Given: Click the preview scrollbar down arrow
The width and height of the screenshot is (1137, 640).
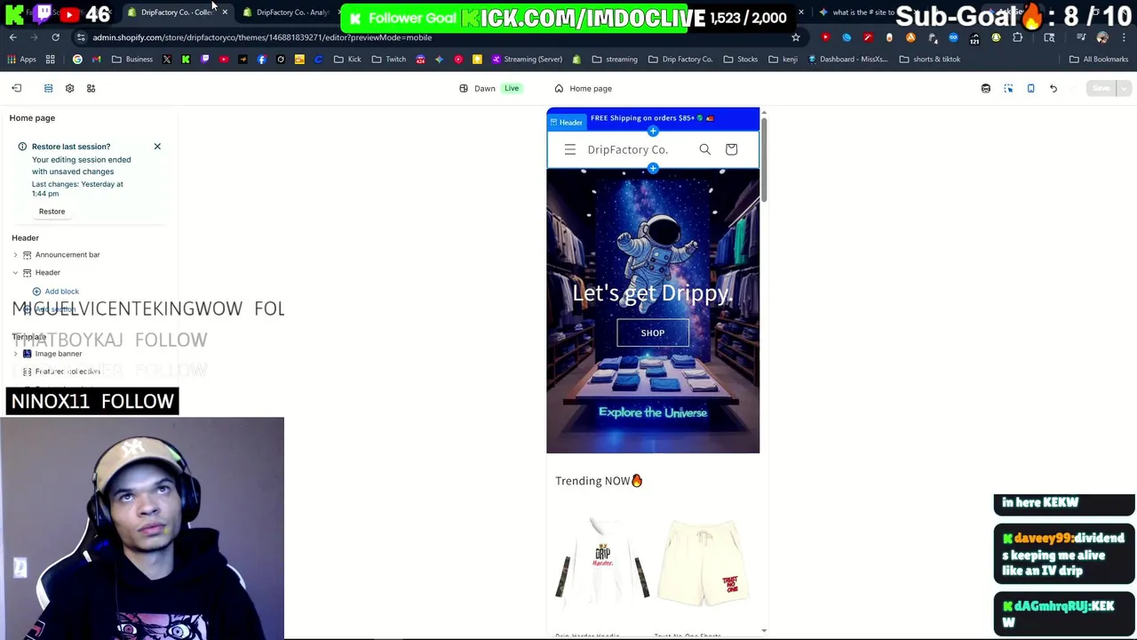Looking at the screenshot, I should [764, 630].
